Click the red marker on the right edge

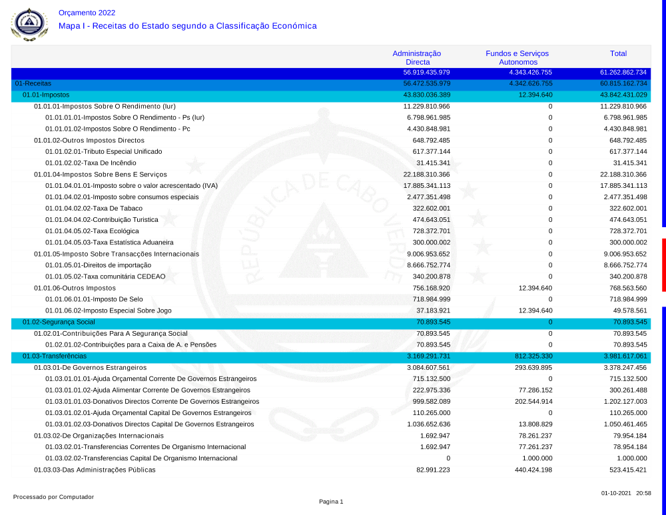663,265
